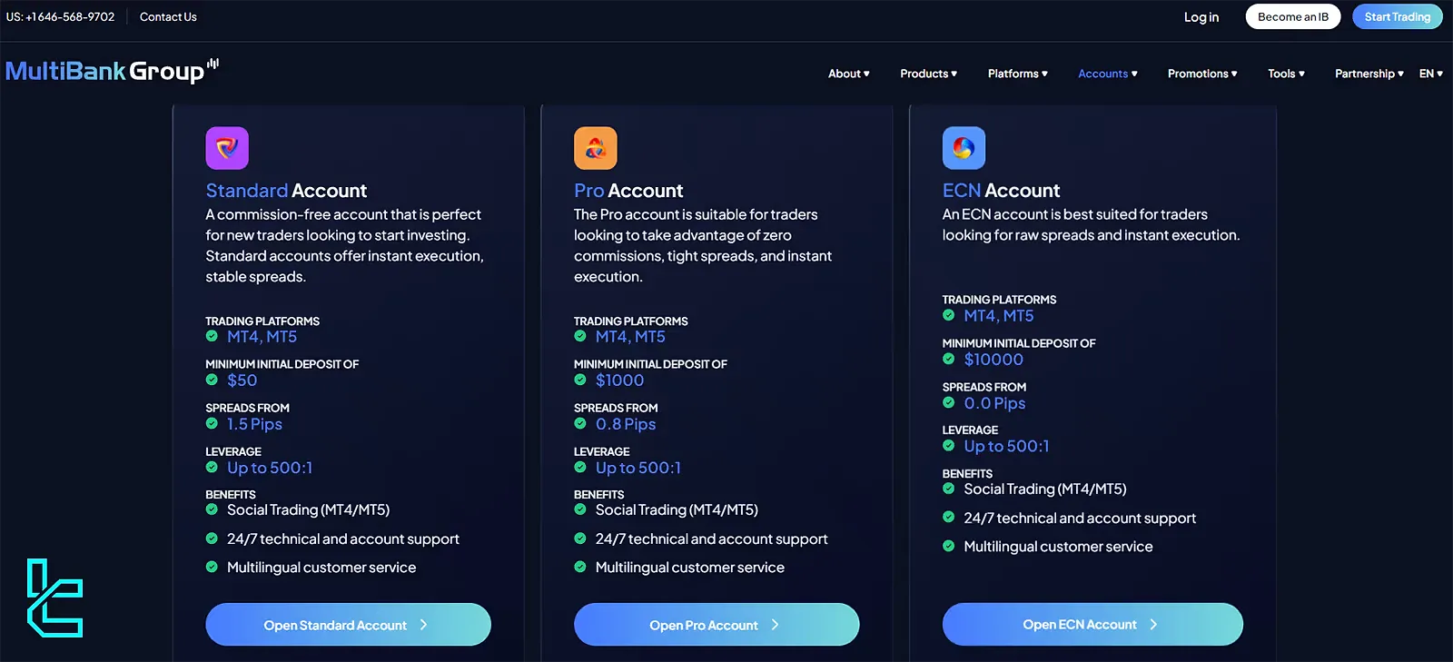Click the 1.5 Pips spread value
The image size is (1453, 662).
click(254, 424)
